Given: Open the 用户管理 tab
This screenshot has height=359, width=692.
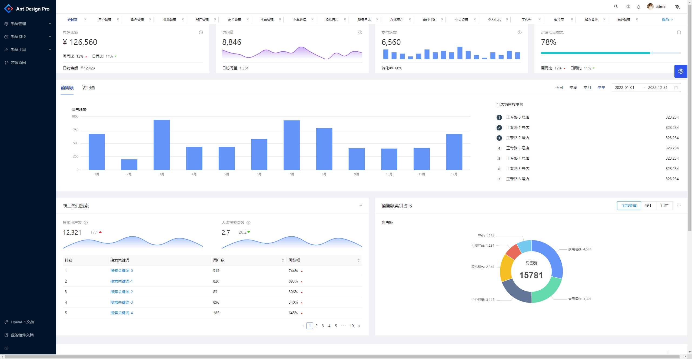Looking at the screenshot, I should coord(105,19).
